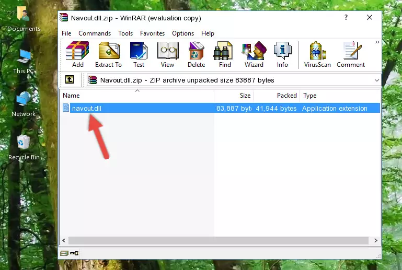Close the WinRAR window

coord(370,17)
